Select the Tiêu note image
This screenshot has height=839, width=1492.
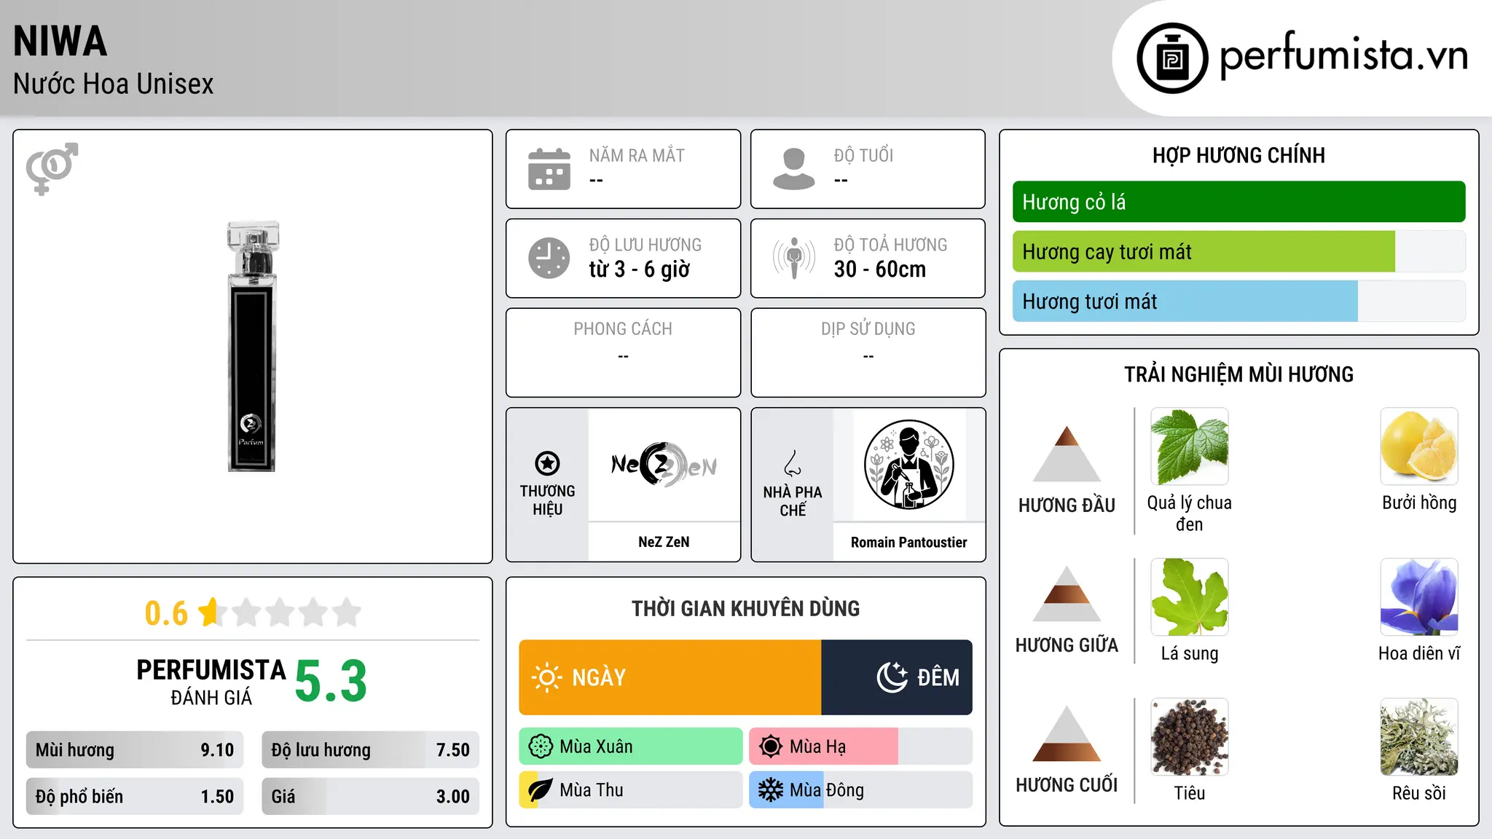tap(1189, 737)
